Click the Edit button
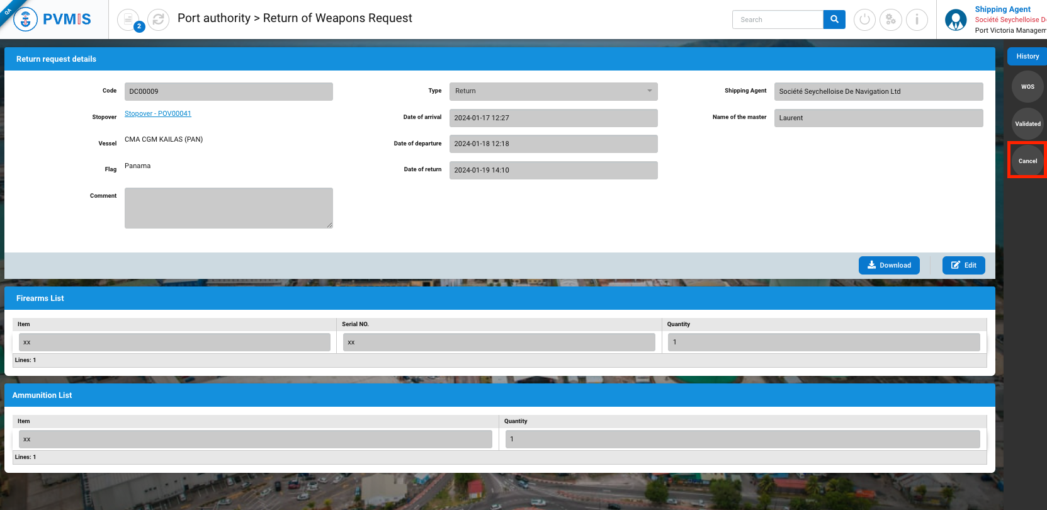1047x510 pixels. pyautogui.click(x=963, y=265)
